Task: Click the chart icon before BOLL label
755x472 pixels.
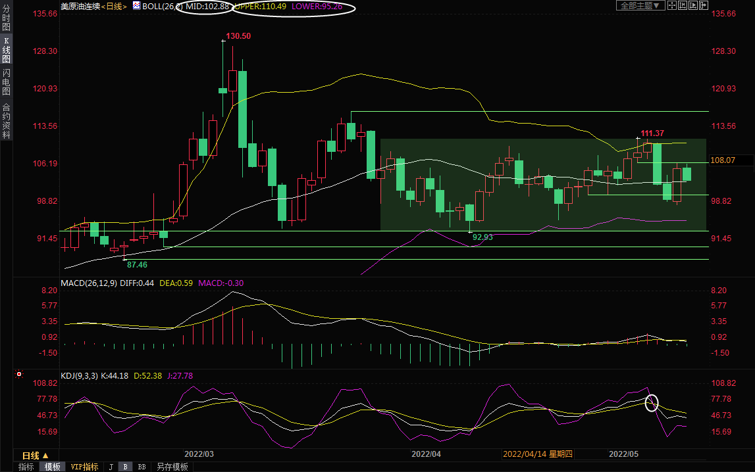Action: 136,5
